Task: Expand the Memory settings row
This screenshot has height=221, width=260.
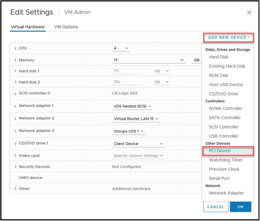Action: click(16, 60)
